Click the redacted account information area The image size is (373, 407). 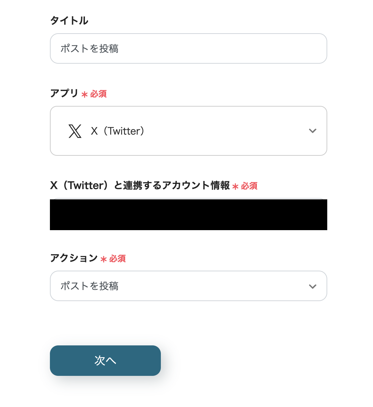click(x=188, y=215)
